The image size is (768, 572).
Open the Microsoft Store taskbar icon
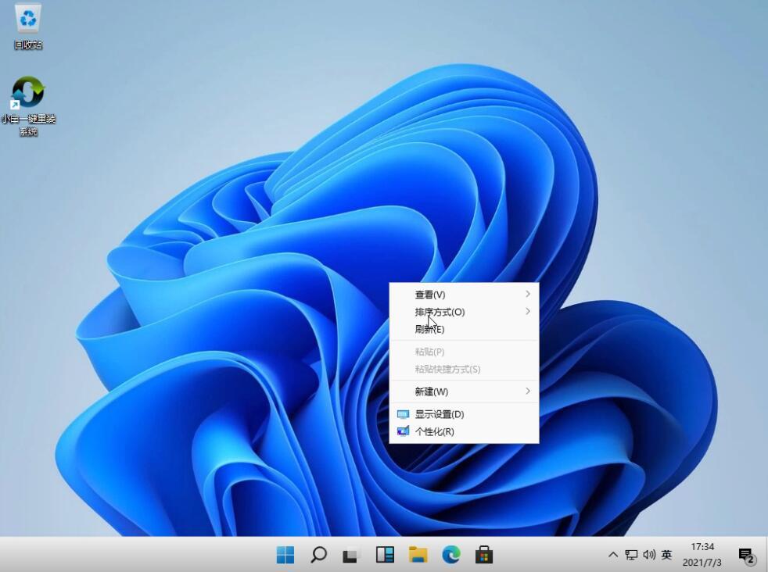coord(485,555)
